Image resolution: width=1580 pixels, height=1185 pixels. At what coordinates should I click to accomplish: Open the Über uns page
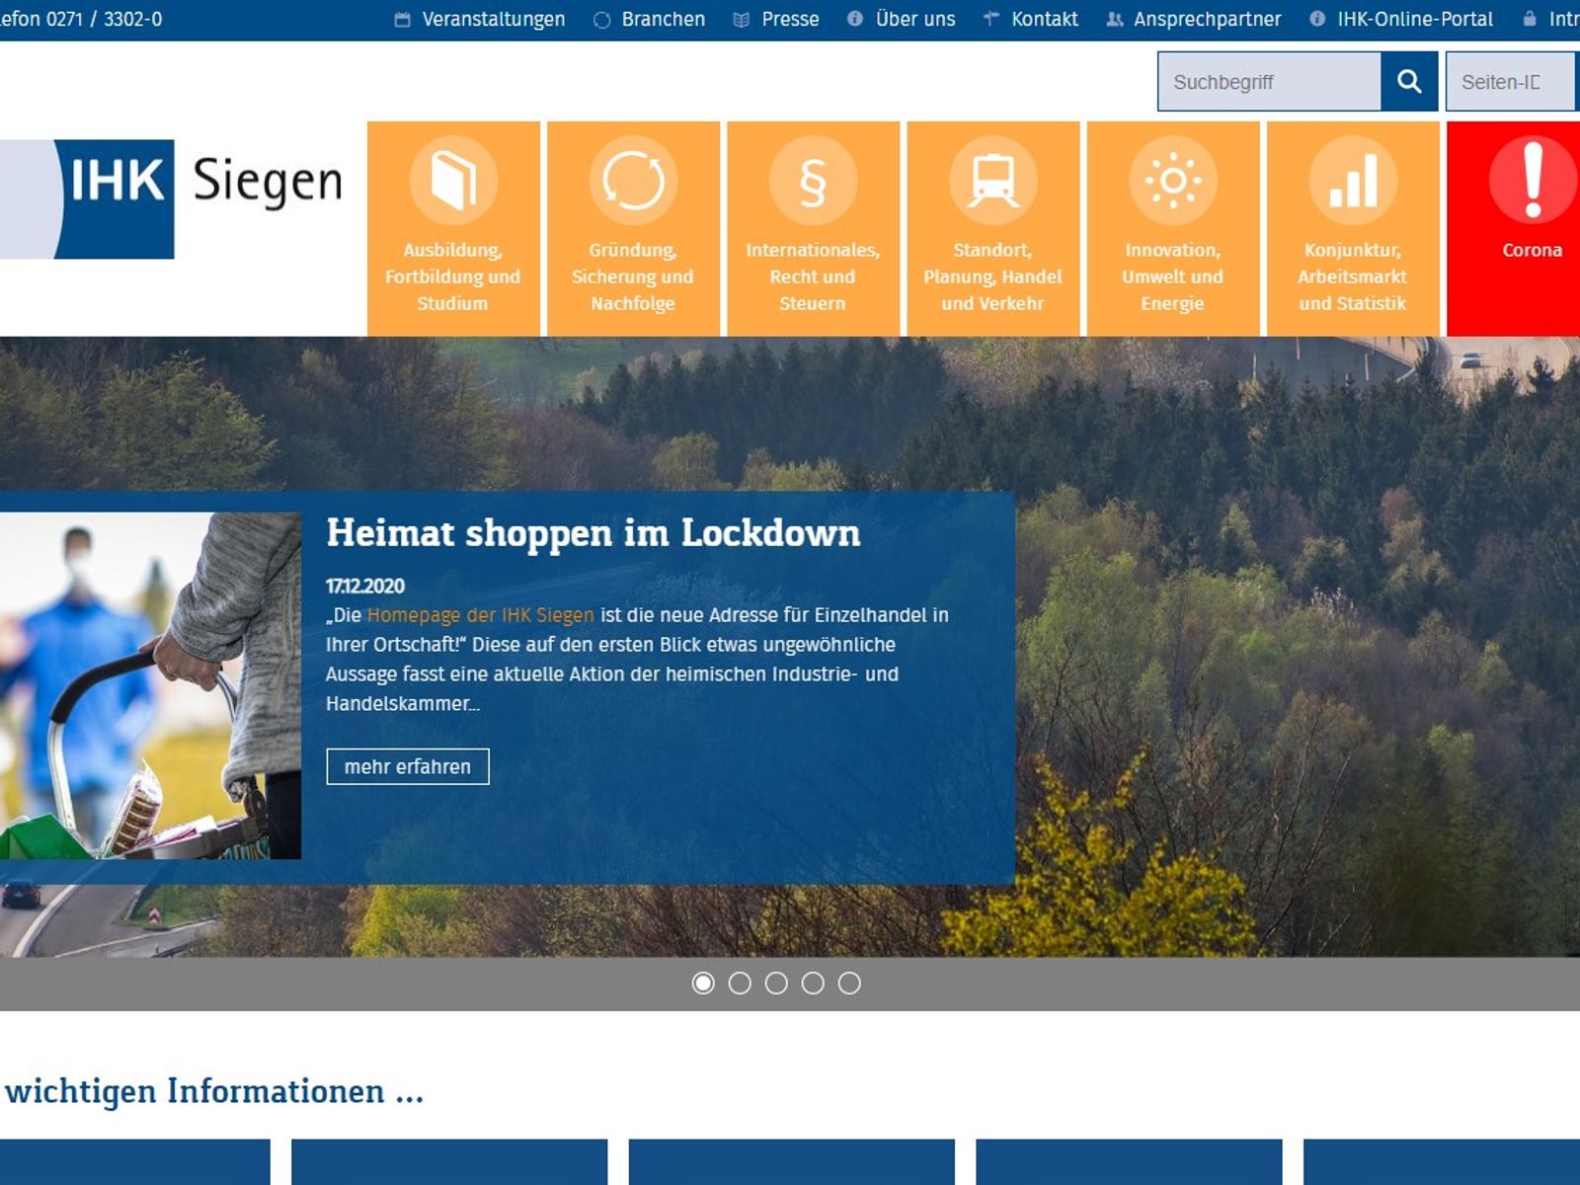pyautogui.click(x=915, y=19)
